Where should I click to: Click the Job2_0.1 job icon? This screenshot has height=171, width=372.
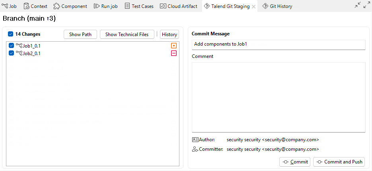tap(19, 53)
